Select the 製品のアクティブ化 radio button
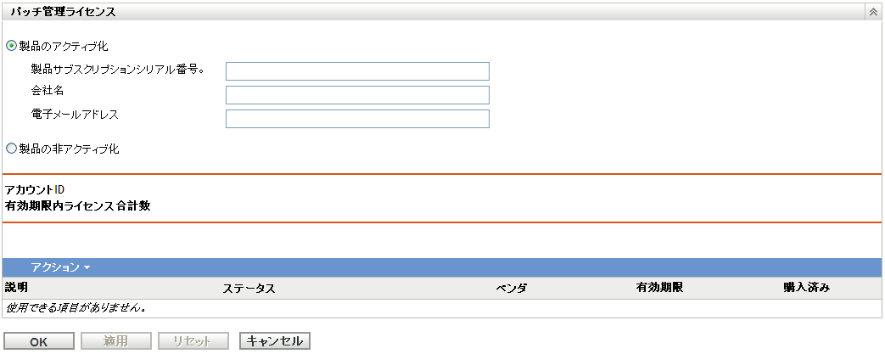The image size is (885, 354). (x=11, y=46)
